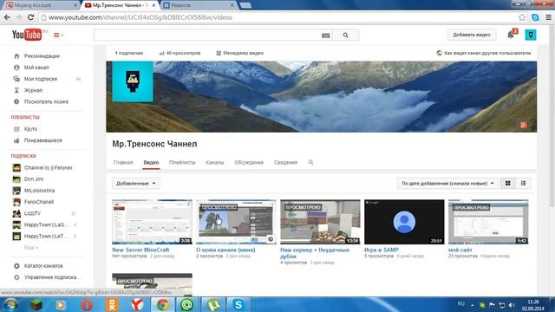Switch to grid view
Viewport: 555px width, 312px height.
click(x=507, y=183)
